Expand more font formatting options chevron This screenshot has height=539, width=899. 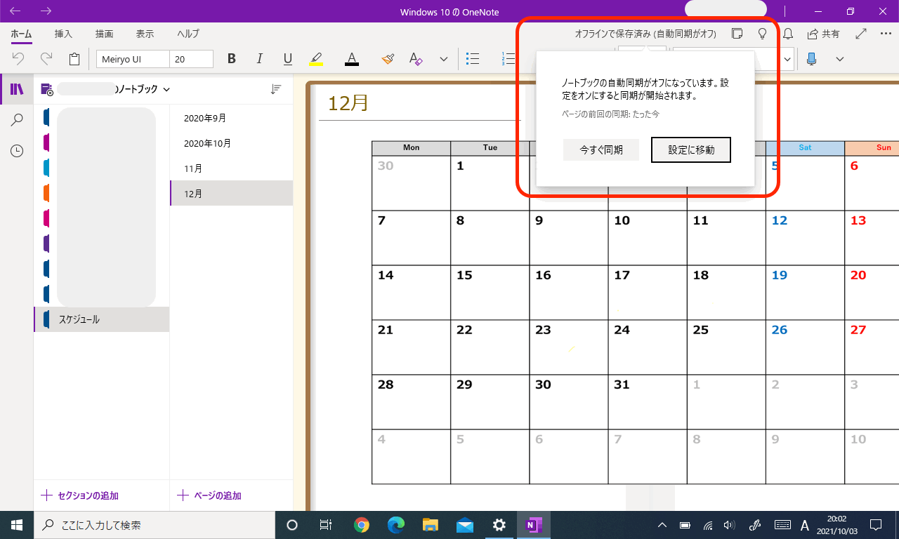pyautogui.click(x=443, y=59)
